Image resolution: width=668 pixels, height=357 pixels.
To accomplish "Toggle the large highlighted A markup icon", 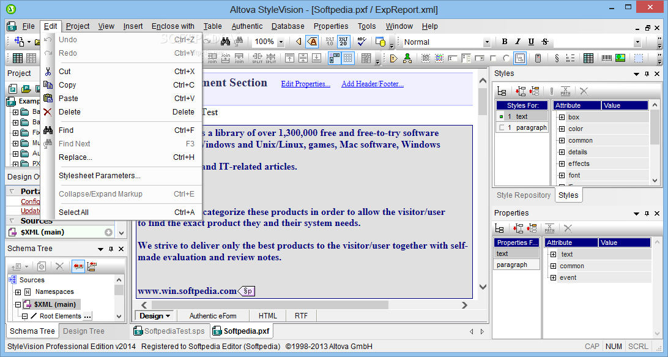I will (313, 42).
